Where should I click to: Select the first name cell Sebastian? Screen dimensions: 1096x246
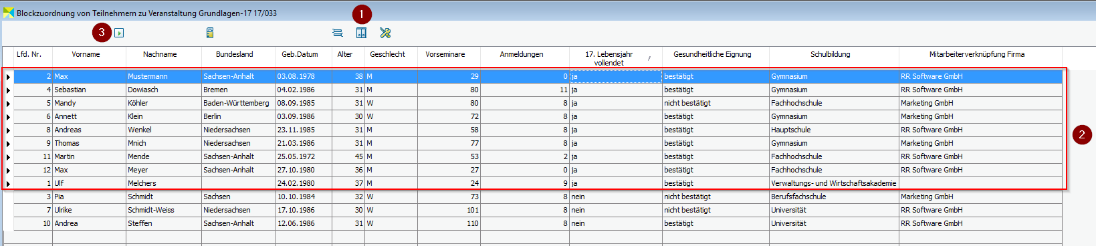click(x=89, y=90)
